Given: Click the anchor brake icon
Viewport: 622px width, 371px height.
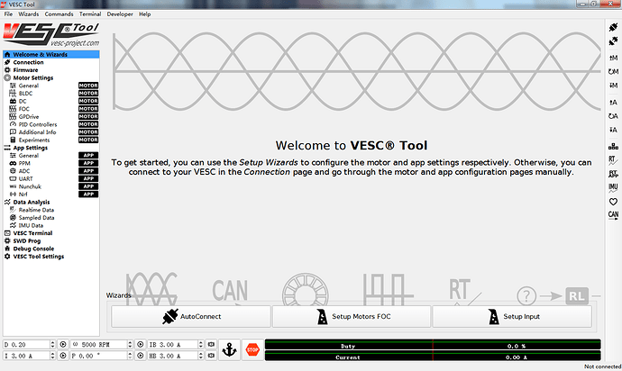Looking at the screenshot, I should click(230, 350).
